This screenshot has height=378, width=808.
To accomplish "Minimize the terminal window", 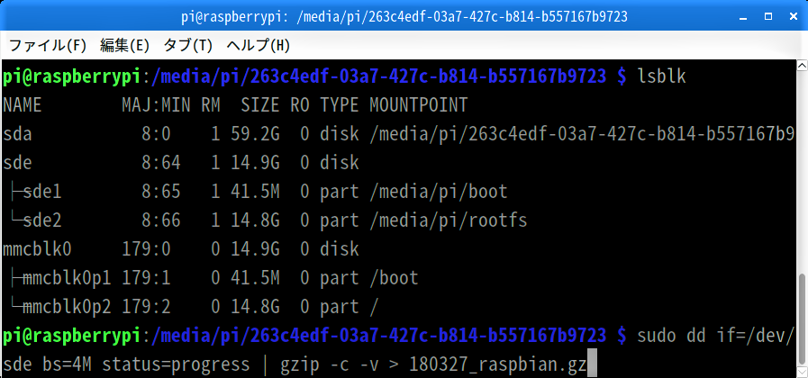I will pos(743,17).
